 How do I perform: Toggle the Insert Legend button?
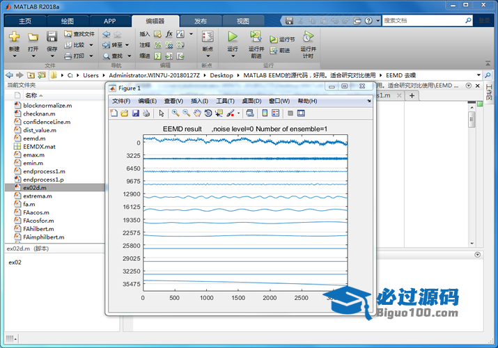(275, 113)
